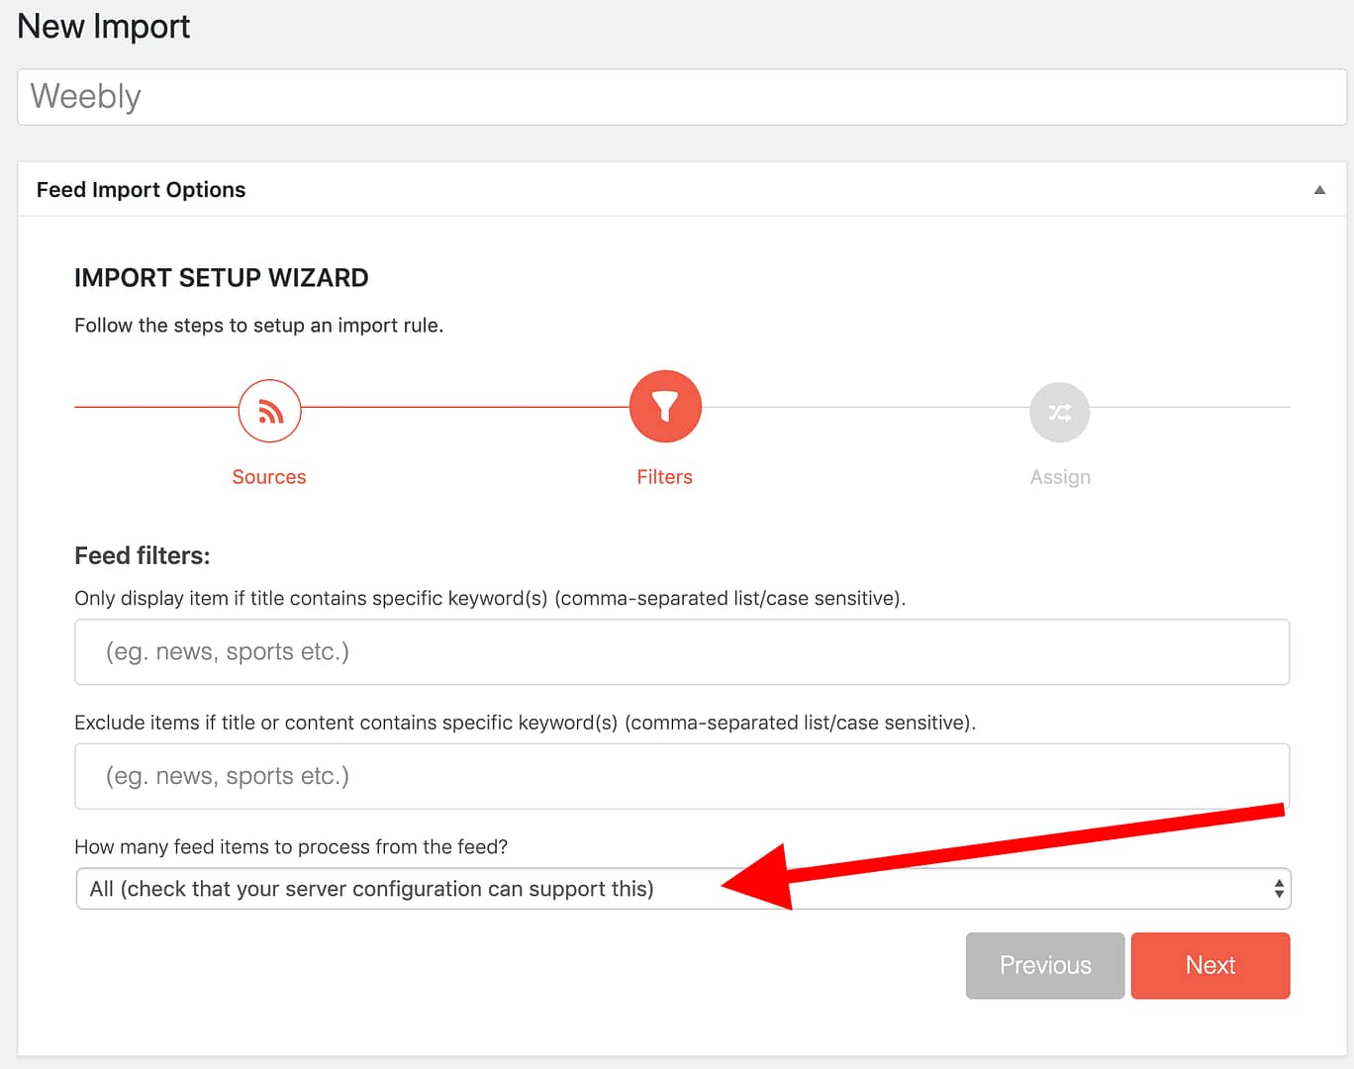Image resolution: width=1354 pixels, height=1069 pixels.
Task: Click the New Import page heading
Action: [104, 27]
